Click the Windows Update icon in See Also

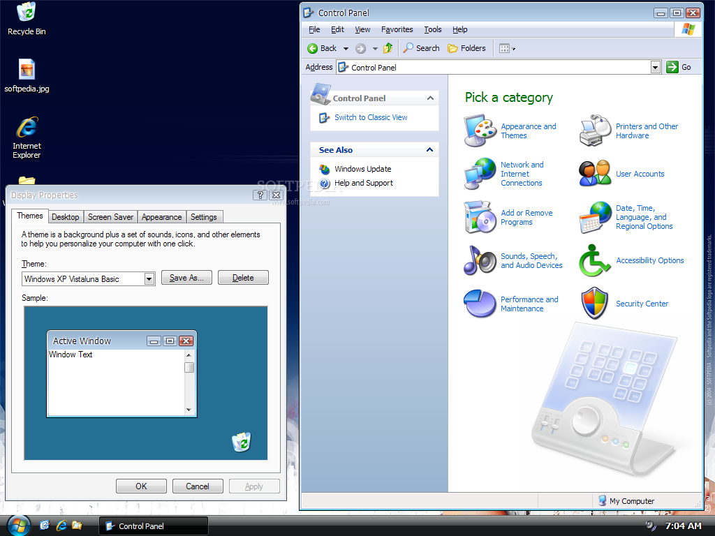click(325, 169)
